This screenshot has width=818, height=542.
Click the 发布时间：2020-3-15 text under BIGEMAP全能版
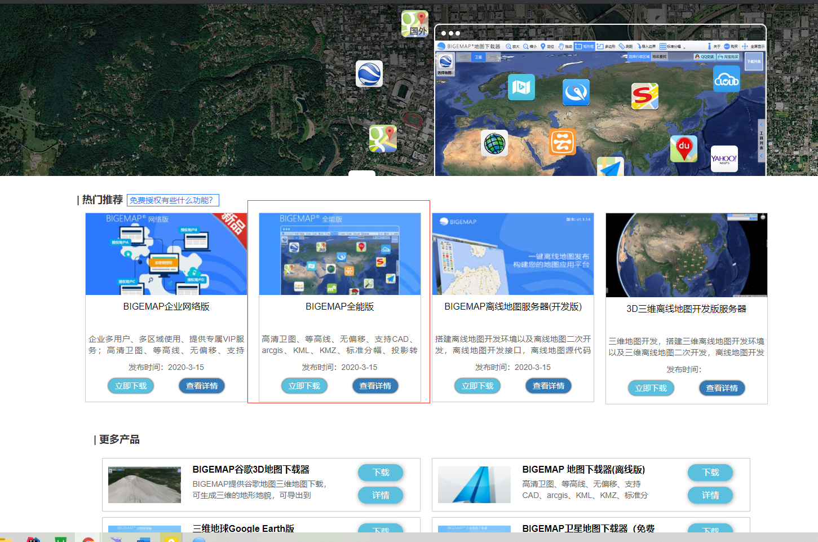point(339,367)
